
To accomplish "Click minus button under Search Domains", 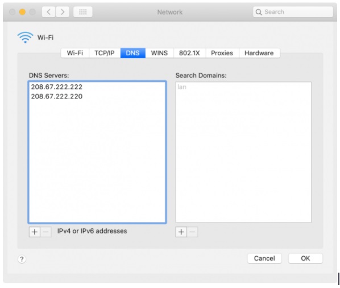I will pos(192,232).
